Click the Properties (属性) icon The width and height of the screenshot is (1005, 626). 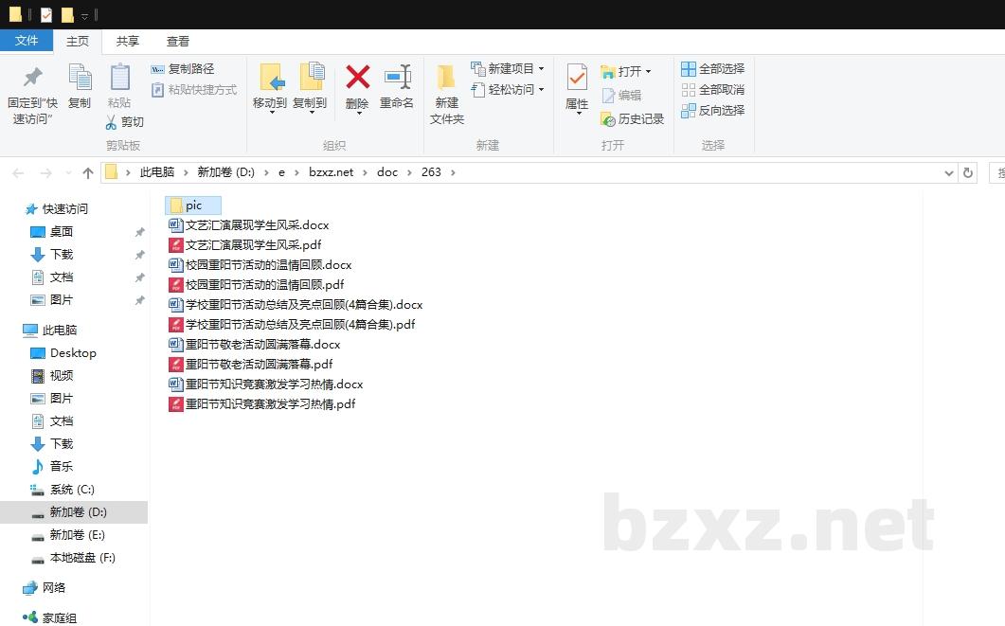(x=577, y=78)
